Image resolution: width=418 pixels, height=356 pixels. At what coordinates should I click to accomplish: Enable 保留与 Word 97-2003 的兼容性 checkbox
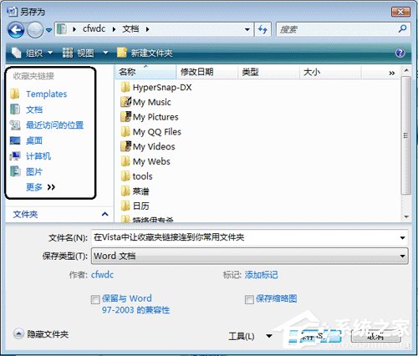coord(95,300)
